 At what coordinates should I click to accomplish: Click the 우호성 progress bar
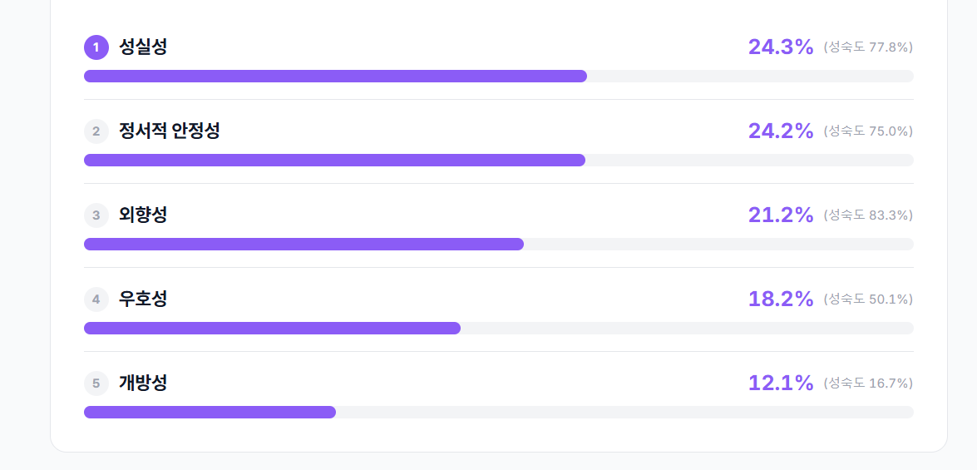tap(499, 329)
